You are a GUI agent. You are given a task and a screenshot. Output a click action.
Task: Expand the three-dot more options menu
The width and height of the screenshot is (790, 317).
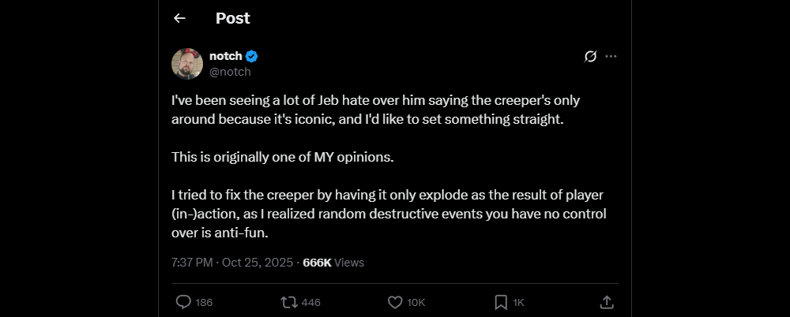[611, 56]
